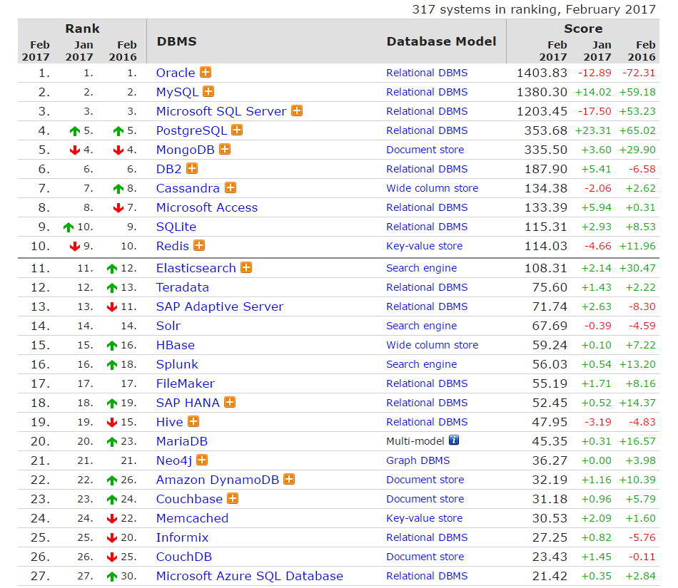Click the plus icon beside Couchbase
678x588 pixels.
[233, 498]
